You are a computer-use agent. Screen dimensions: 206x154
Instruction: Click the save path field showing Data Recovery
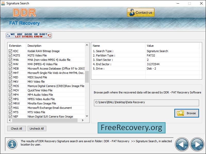(146, 103)
